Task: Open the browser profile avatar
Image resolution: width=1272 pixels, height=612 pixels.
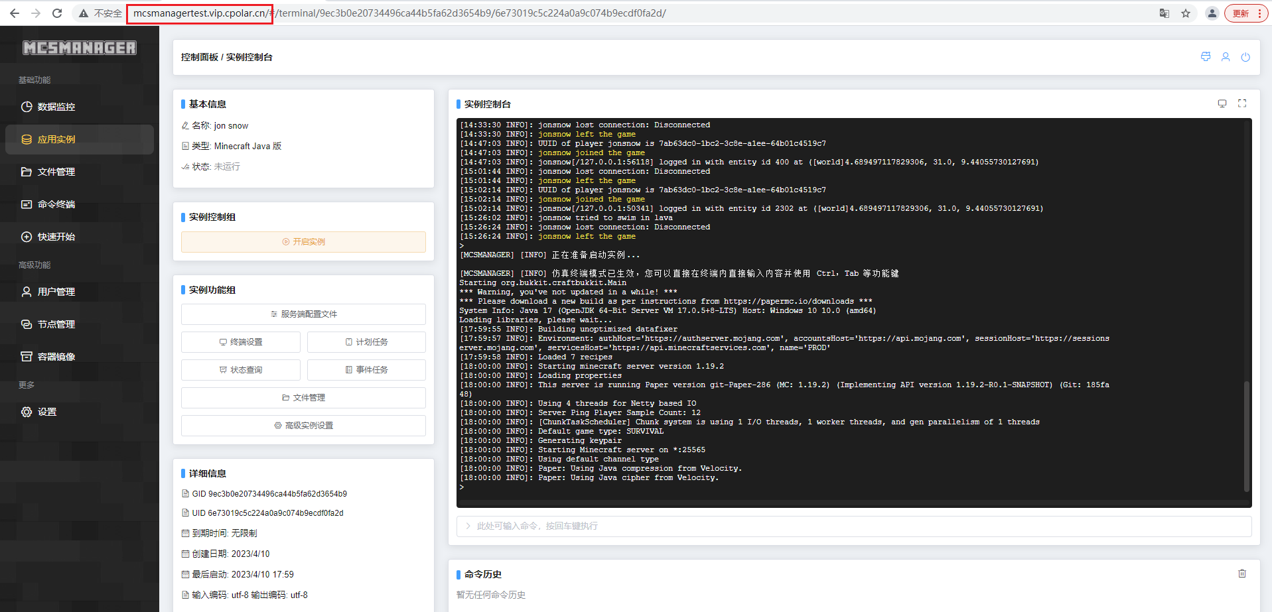Action: (1212, 13)
